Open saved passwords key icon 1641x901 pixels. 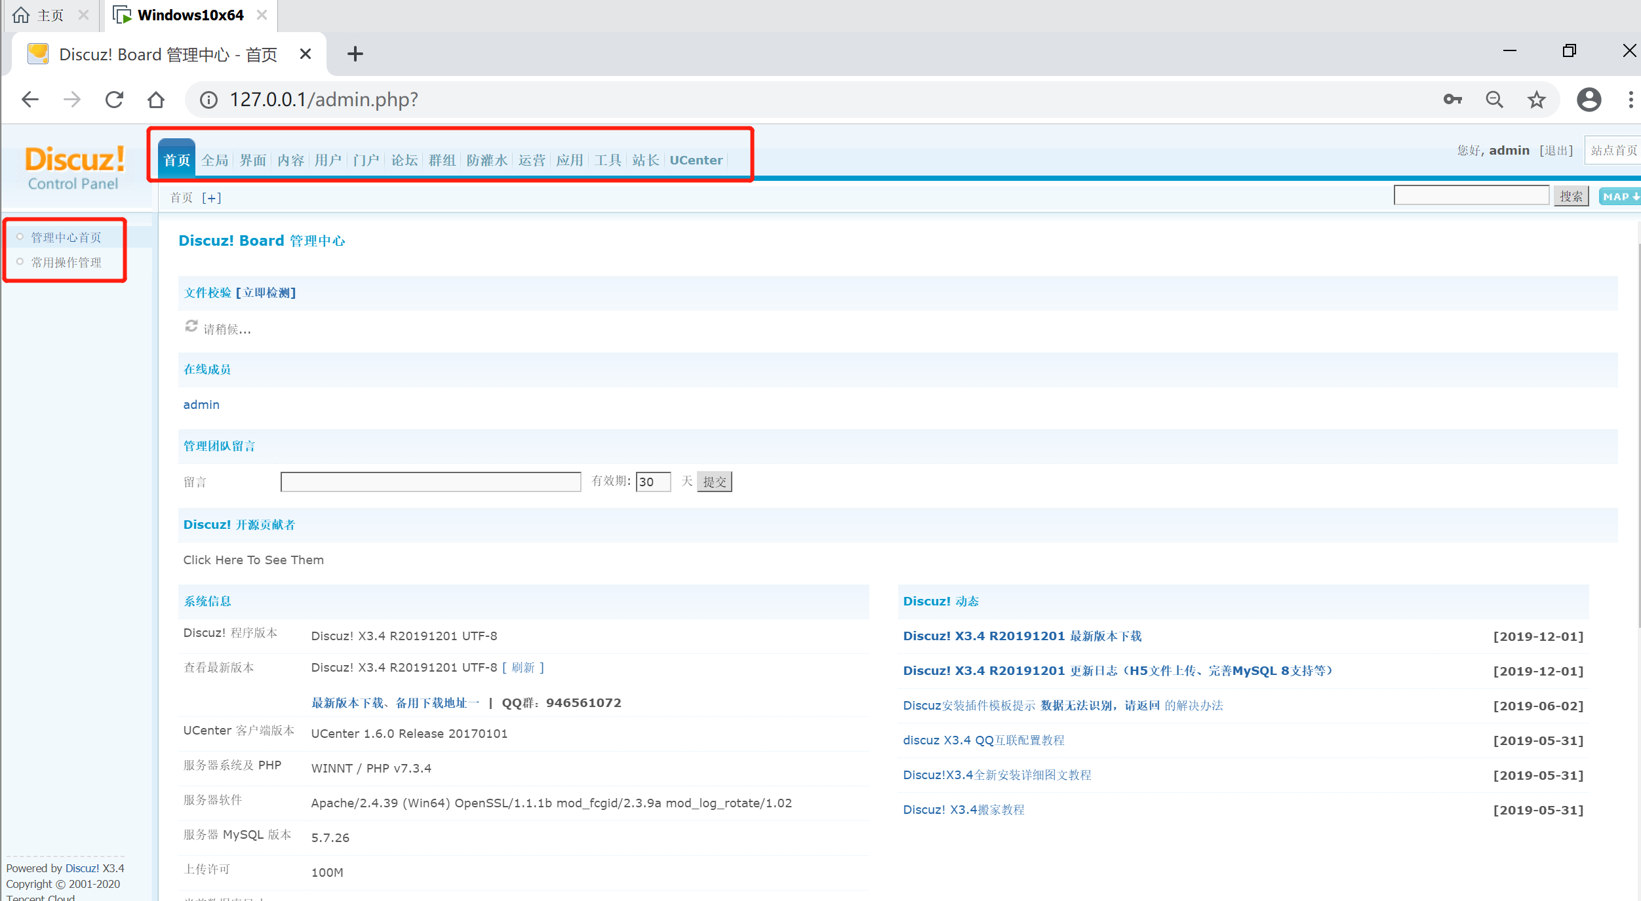coord(1452,100)
